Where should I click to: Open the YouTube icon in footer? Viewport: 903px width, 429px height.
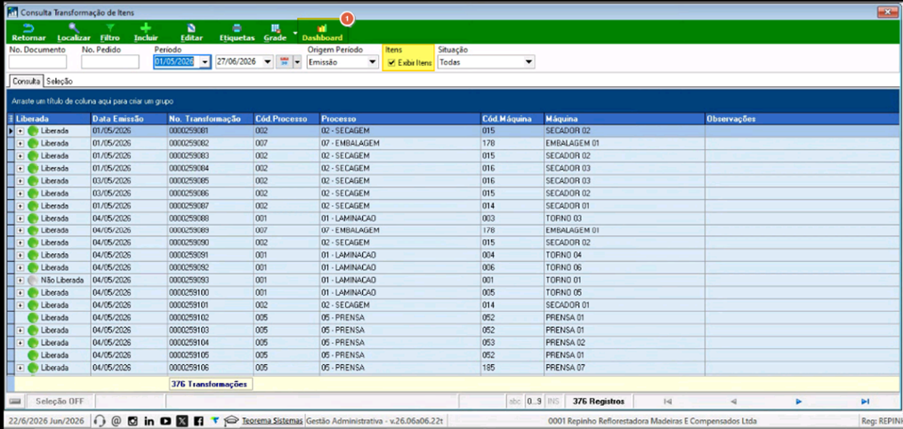pyautogui.click(x=165, y=421)
